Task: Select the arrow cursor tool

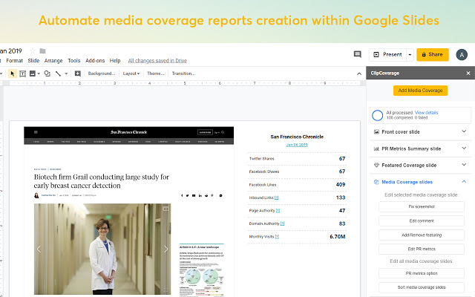Action: (13, 74)
